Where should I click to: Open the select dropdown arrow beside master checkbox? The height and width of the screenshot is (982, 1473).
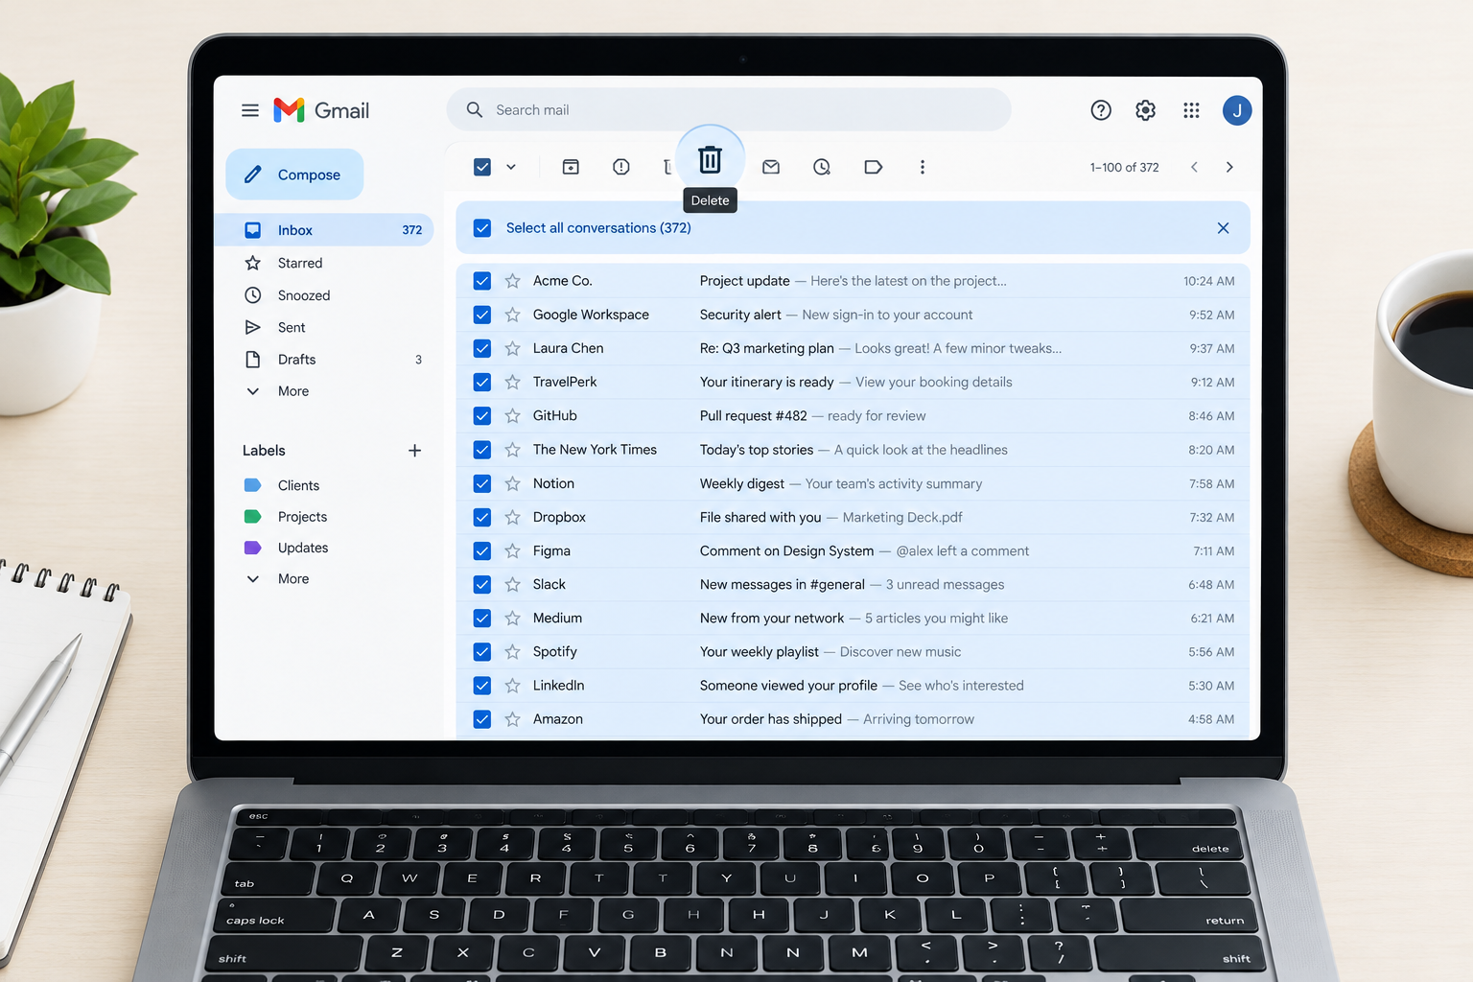pyautogui.click(x=511, y=167)
